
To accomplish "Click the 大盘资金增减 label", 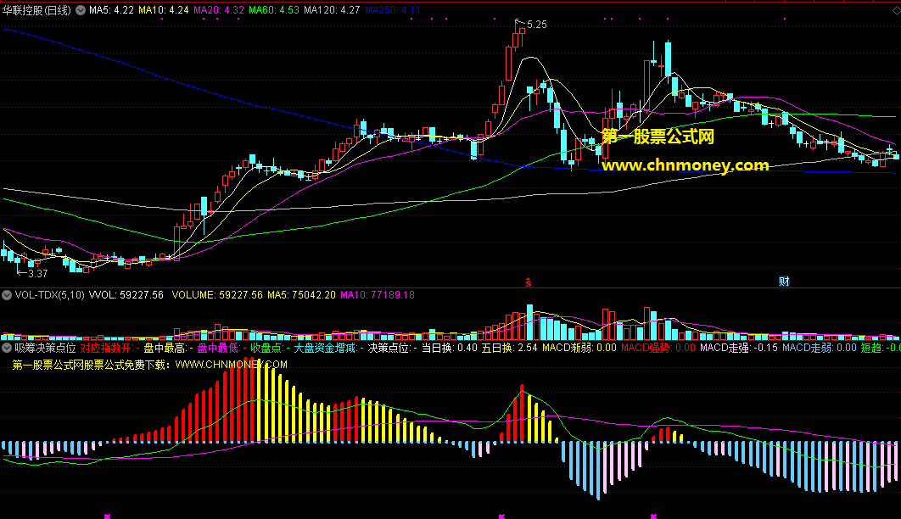I will [325, 348].
